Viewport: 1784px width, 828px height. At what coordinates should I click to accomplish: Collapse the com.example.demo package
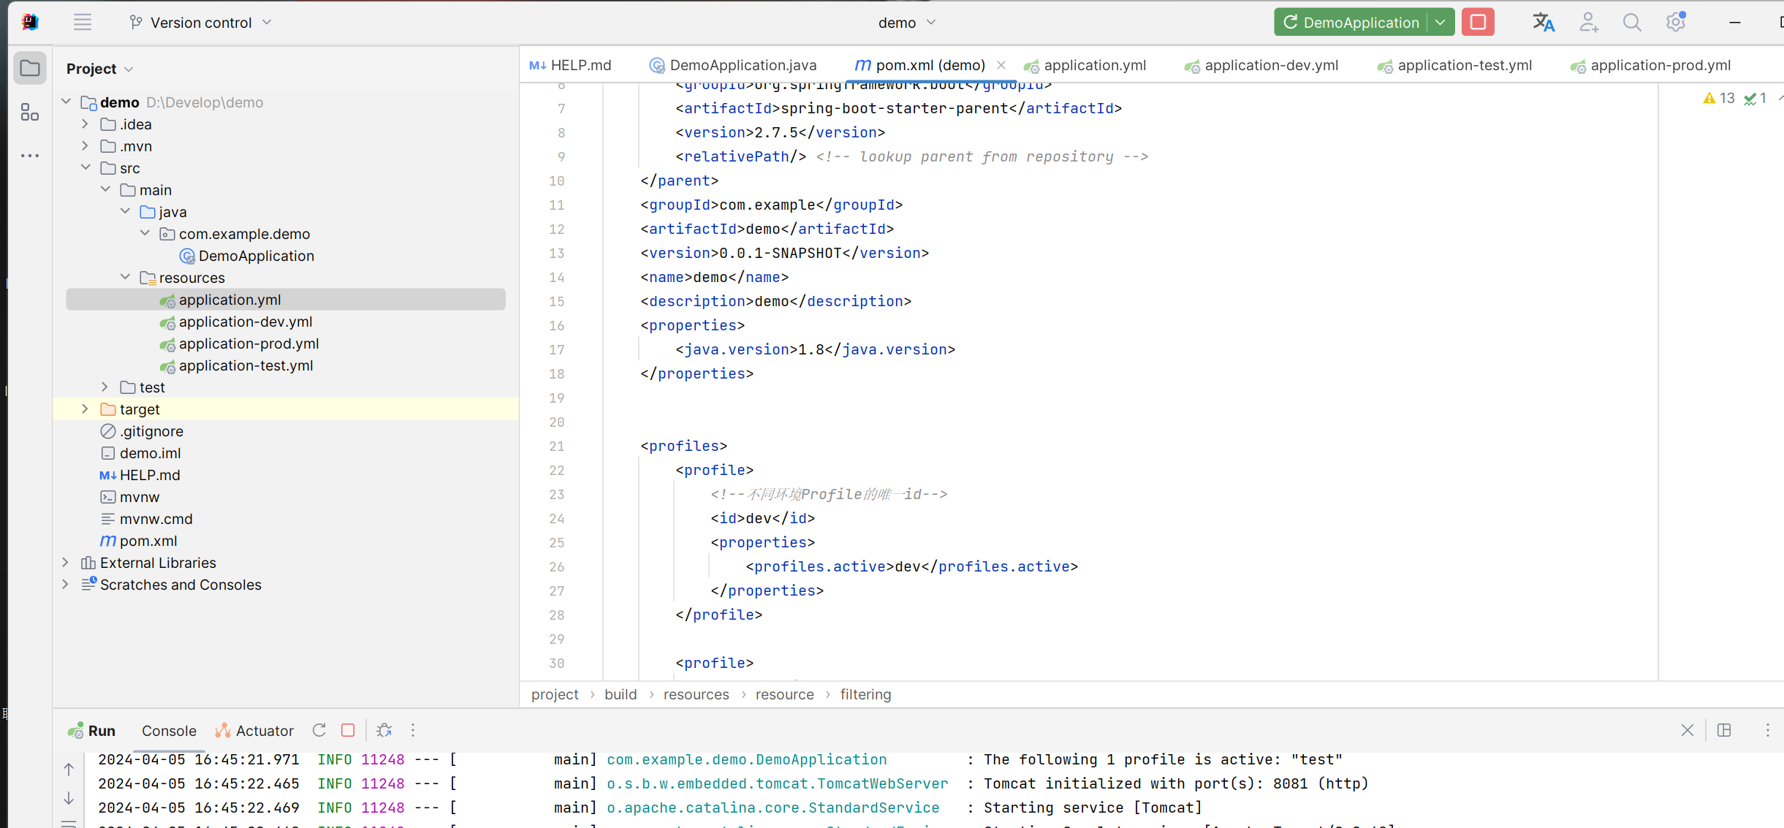(x=145, y=233)
